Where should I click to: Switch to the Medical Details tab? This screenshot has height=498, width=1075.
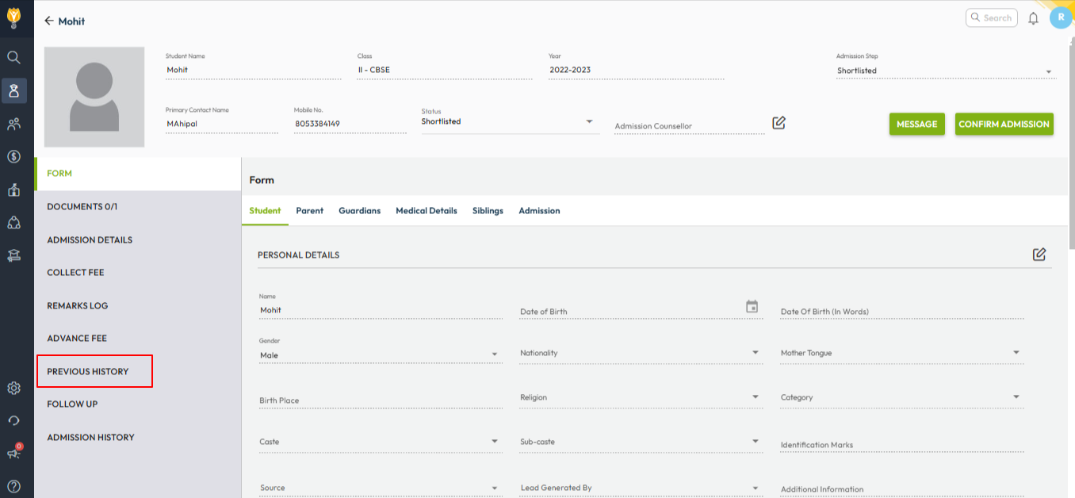click(x=426, y=211)
